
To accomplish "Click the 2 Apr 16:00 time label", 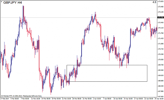I will [x=97, y=99].
